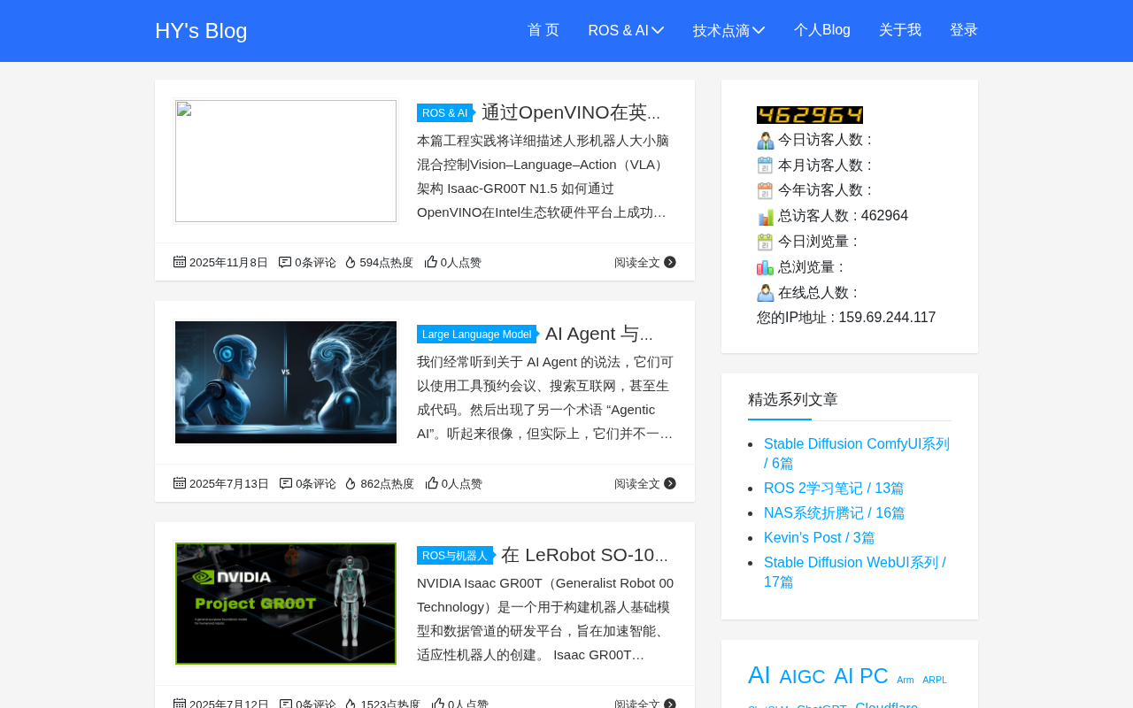Open the Kevin's Post / 3篇 link
This screenshot has width=1133, height=708.
pos(820,538)
